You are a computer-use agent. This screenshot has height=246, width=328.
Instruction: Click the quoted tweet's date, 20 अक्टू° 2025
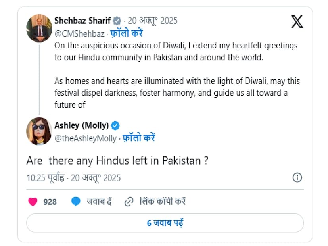pos(153,21)
